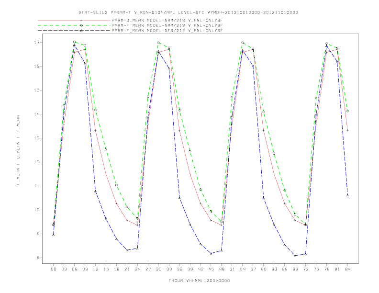This screenshot has width=379, height=293.
Task: Click the y-axis tick label 16
Action: tap(37, 66)
